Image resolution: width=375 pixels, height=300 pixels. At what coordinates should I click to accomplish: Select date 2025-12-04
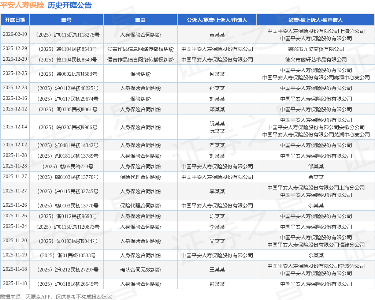15,127
